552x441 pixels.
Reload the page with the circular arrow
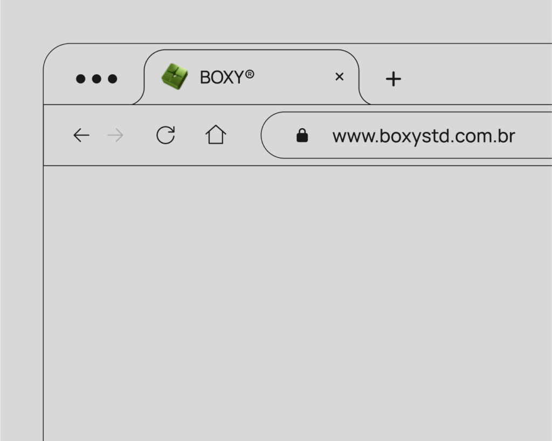tap(165, 135)
